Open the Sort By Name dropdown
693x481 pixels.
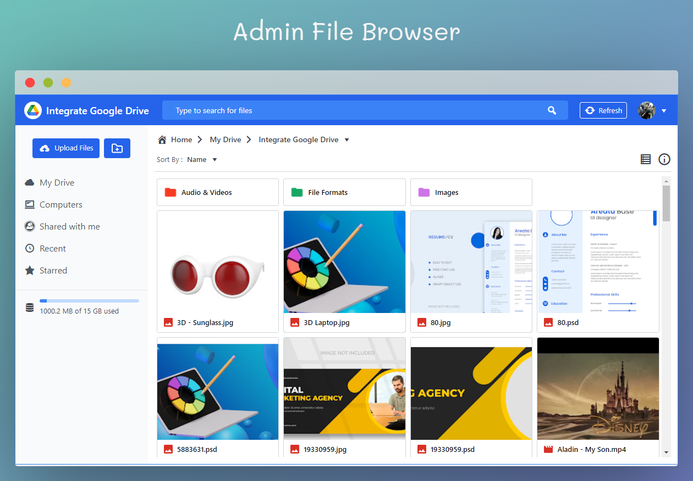click(x=202, y=160)
